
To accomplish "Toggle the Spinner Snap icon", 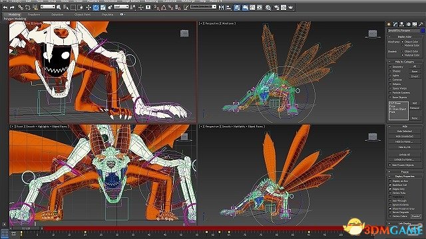I will (x=178, y=7).
